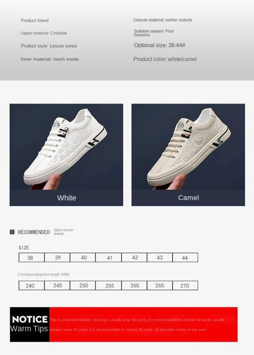Click the White caption label
Image resolution: width=254 pixels, height=355 pixels.
coord(67,198)
